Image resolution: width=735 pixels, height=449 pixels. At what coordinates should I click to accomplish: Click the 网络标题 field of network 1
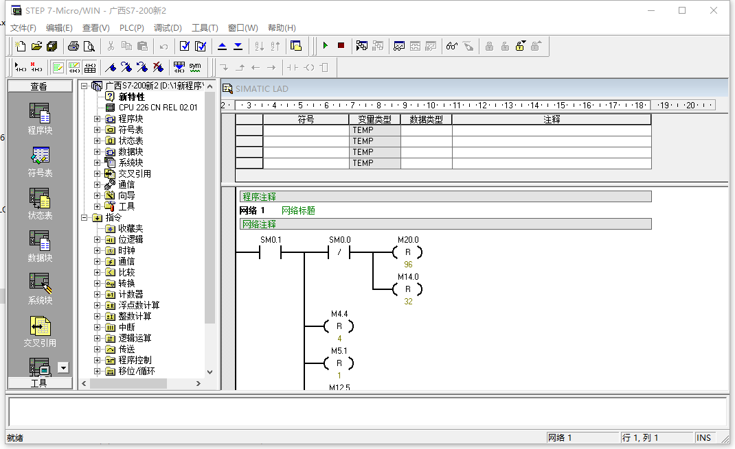tap(298, 210)
